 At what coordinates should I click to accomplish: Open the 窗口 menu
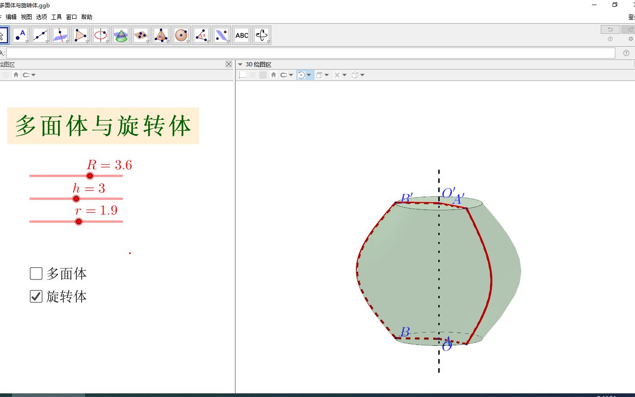71,17
